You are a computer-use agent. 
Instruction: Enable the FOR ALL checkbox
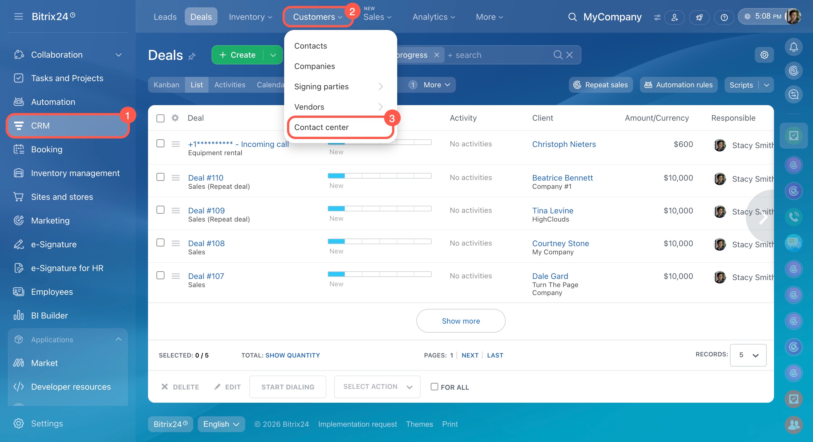tap(434, 386)
